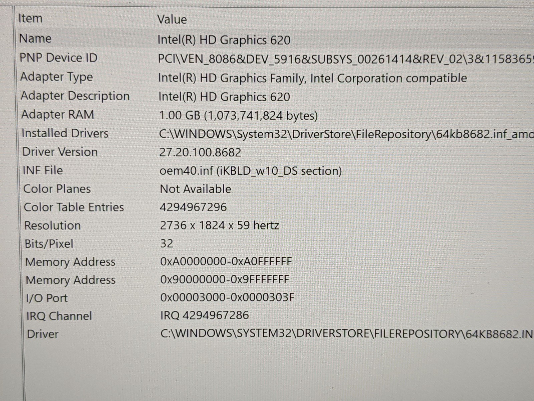Select the 64kb8682.inf_amd Installed Drivers path value
Screen dimensions: 534x401
346,134
